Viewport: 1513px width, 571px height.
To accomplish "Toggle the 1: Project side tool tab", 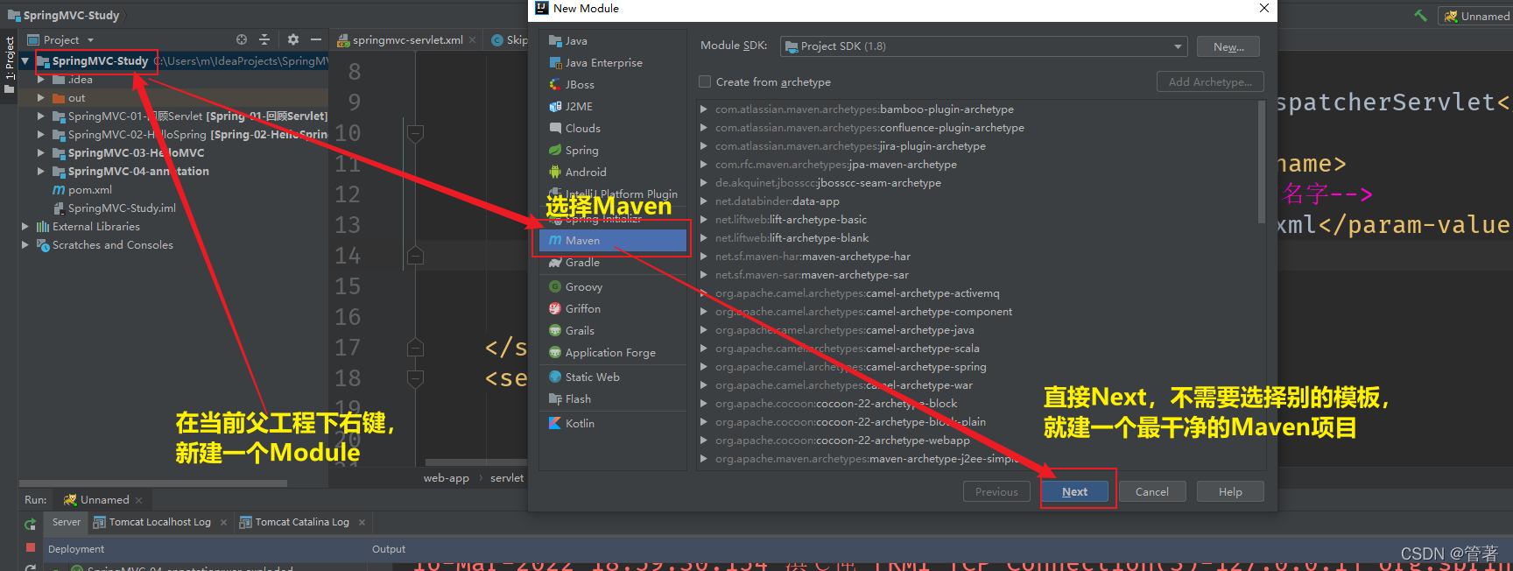I will pyautogui.click(x=9, y=66).
